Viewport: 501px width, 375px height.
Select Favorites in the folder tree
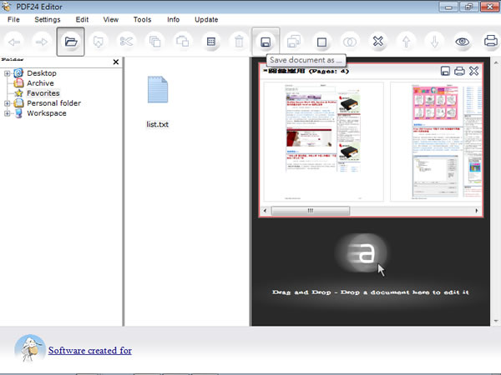[x=43, y=93]
